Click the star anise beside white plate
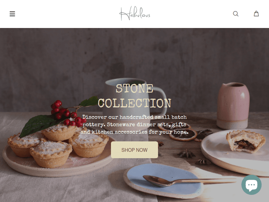This screenshot has height=202, width=269. tap(186, 154)
